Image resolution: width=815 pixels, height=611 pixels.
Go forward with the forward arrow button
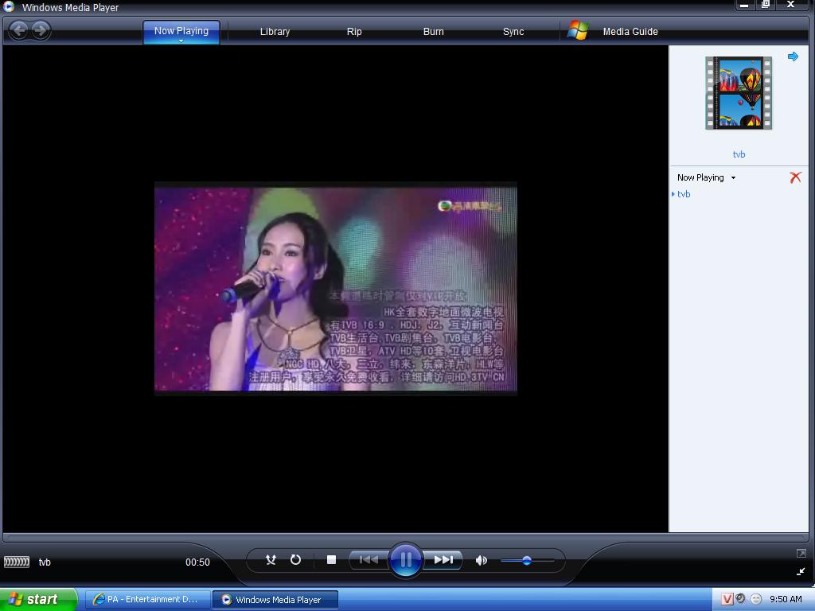pyautogui.click(x=40, y=30)
